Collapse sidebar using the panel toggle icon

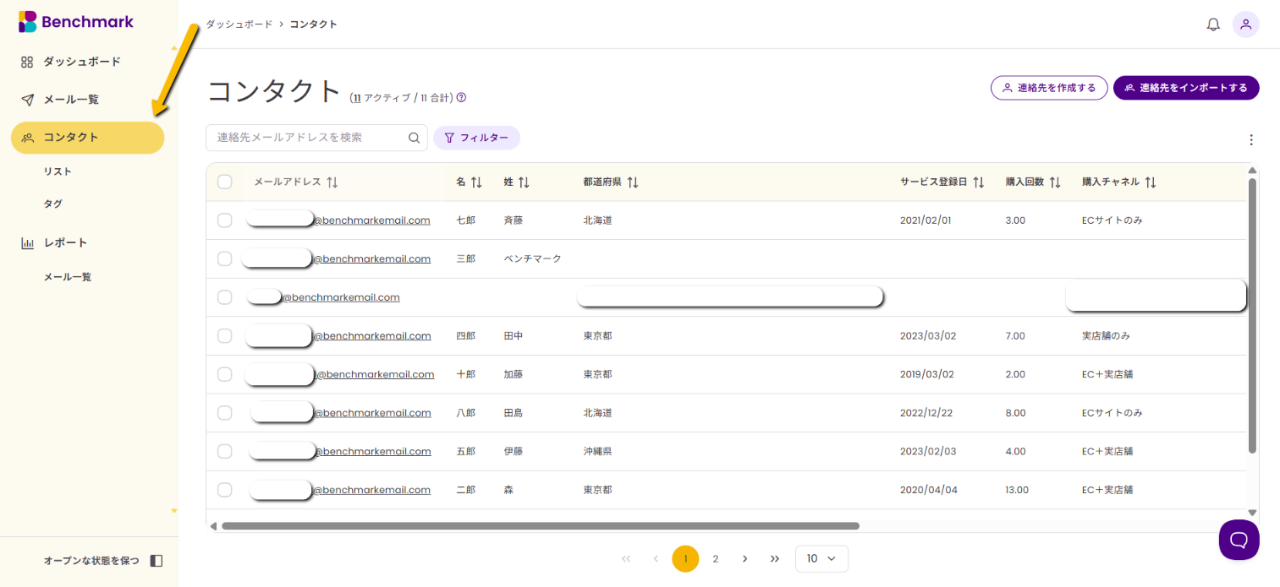coord(156,561)
